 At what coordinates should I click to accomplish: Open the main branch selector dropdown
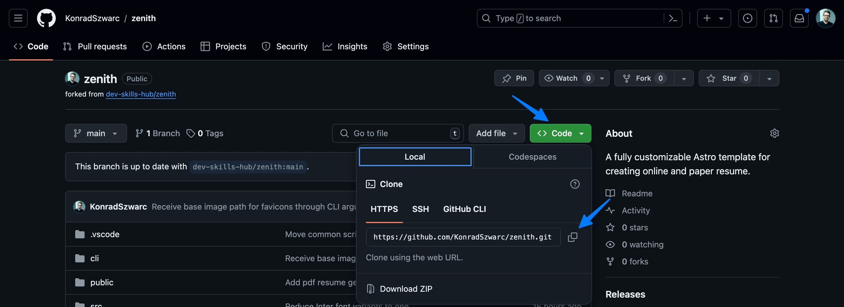tap(96, 133)
